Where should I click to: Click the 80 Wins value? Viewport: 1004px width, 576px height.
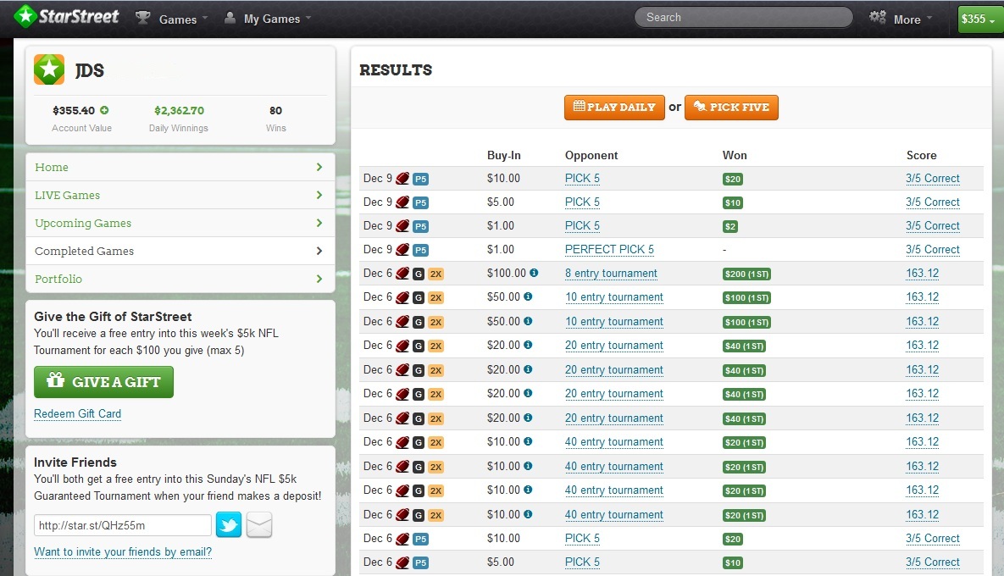pos(276,111)
